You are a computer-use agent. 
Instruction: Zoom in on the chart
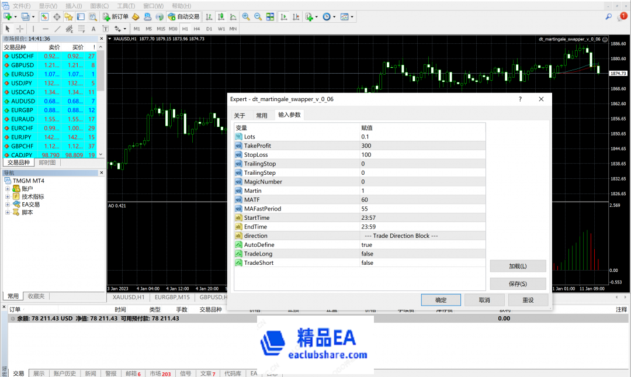[247, 16]
